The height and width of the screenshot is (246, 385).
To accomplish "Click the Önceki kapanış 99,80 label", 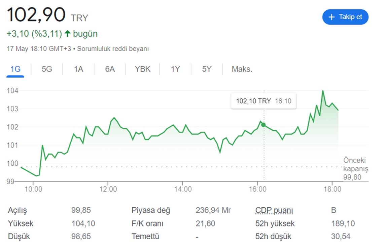I will coord(355,168).
